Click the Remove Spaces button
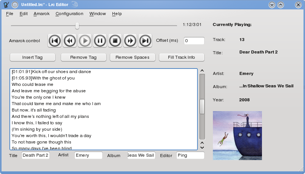This screenshot has width=305, height=174. pos(132,57)
